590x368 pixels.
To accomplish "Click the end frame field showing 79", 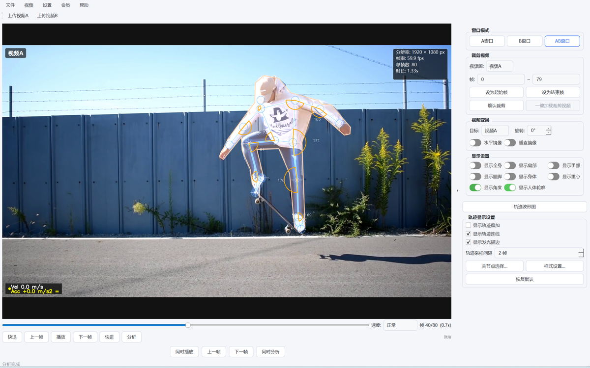I will (556, 79).
